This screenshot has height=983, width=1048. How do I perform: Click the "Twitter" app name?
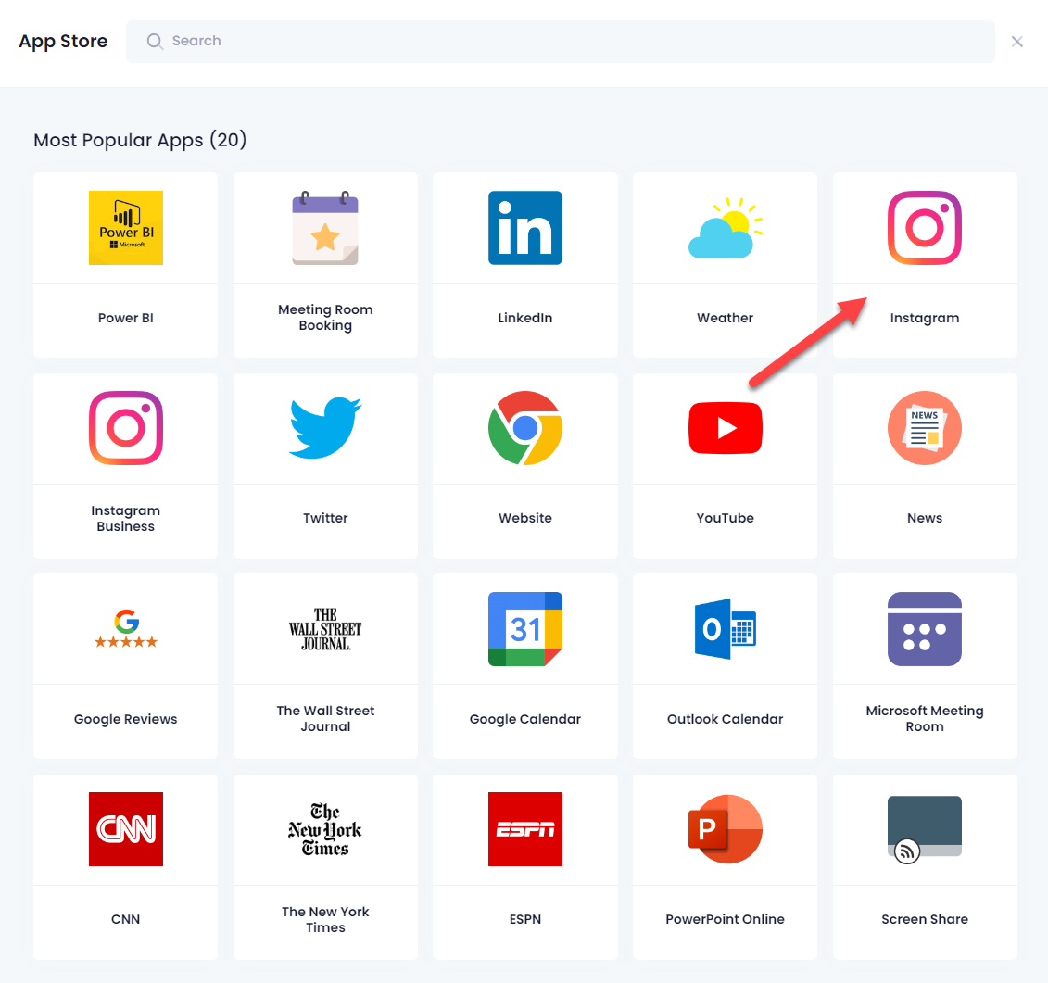(x=325, y=518)
